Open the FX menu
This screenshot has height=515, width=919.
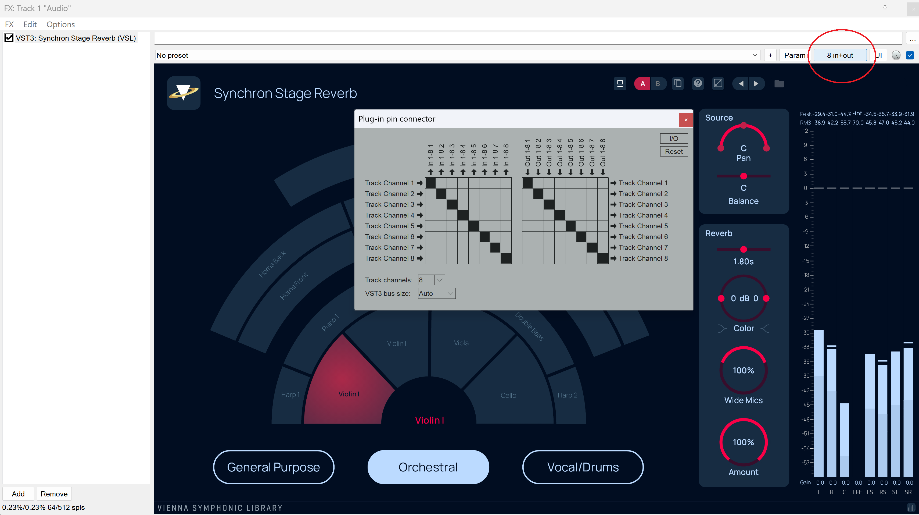coord(9,24)
